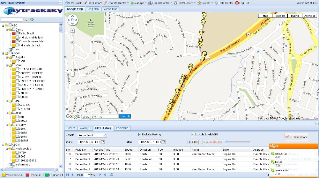
Task: Jump to the first page of records
Action: 67,175
